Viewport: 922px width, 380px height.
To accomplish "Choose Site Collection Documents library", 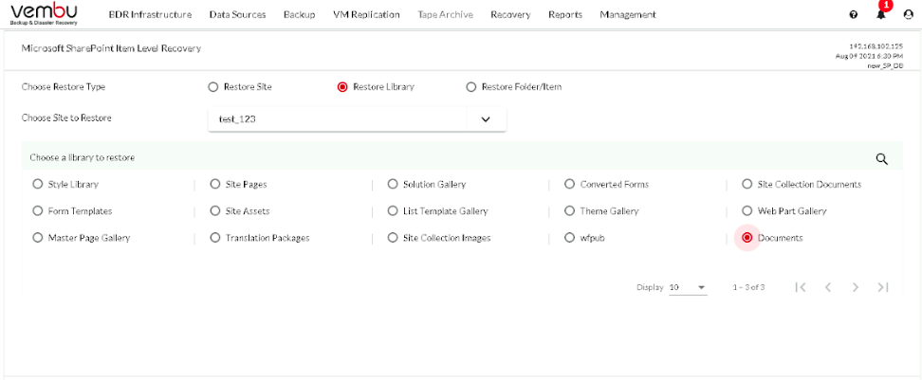I will 747,184.
